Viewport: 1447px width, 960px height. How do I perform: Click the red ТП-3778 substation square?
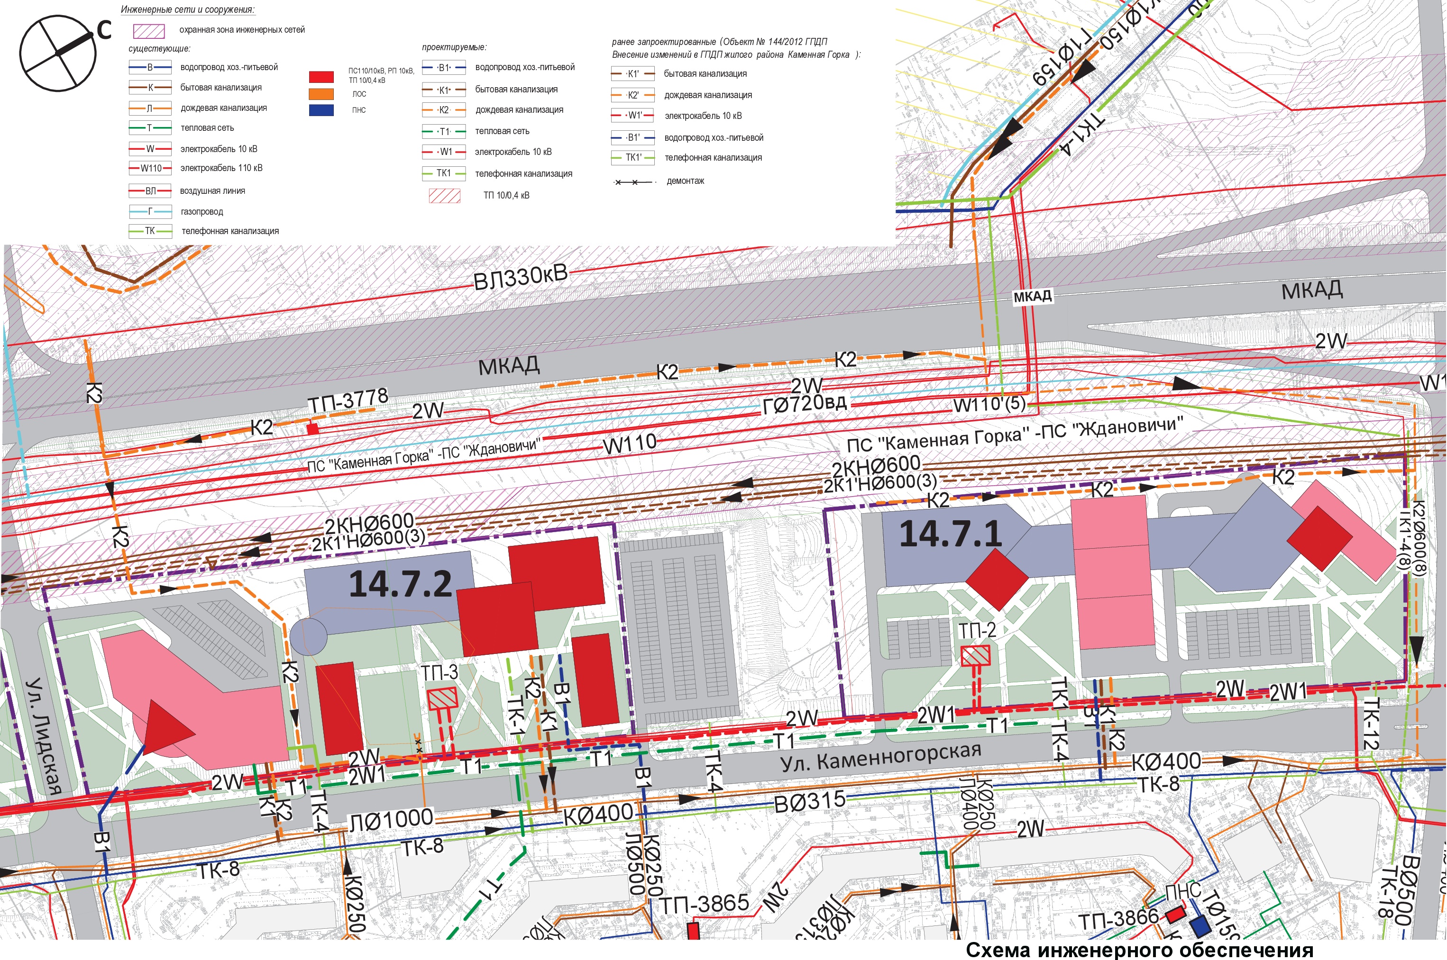point(312,429)
